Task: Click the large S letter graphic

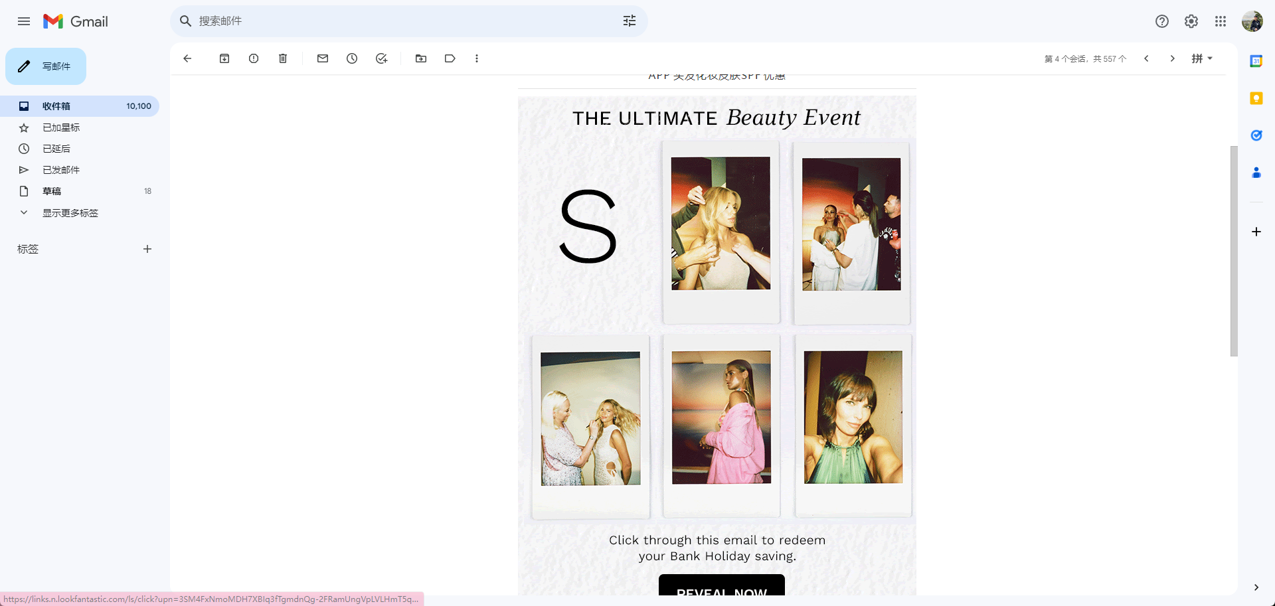Action: (588, 226)
